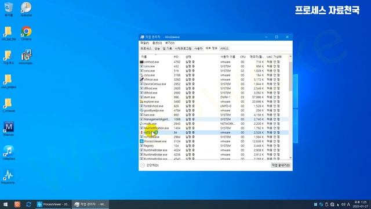Image resolution: width=371 pixels, height=209 pixels.
Task: Click the 작업 끝내기 button
Action: click(281, 165)
